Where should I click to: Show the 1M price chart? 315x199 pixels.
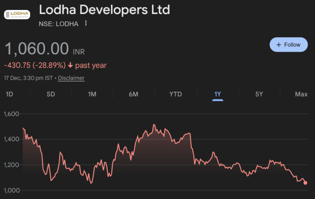[x=92, y=94]
